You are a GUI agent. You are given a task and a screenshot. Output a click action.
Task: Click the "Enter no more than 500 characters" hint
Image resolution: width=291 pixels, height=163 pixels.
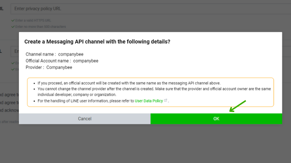click(x=40, y=27)
